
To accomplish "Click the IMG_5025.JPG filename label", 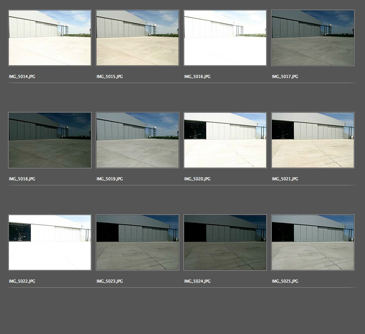I will (285, 281).
